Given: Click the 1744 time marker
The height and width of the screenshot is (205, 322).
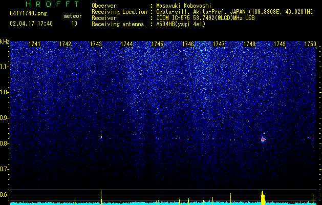Looking at the screenshot, I should point(127,44).
